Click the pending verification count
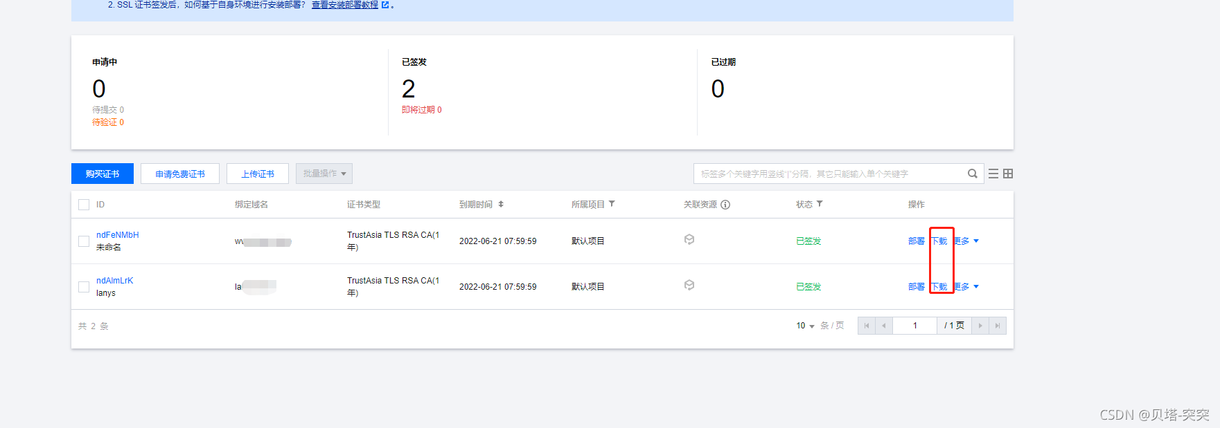1220x428 pixels. 108,122
